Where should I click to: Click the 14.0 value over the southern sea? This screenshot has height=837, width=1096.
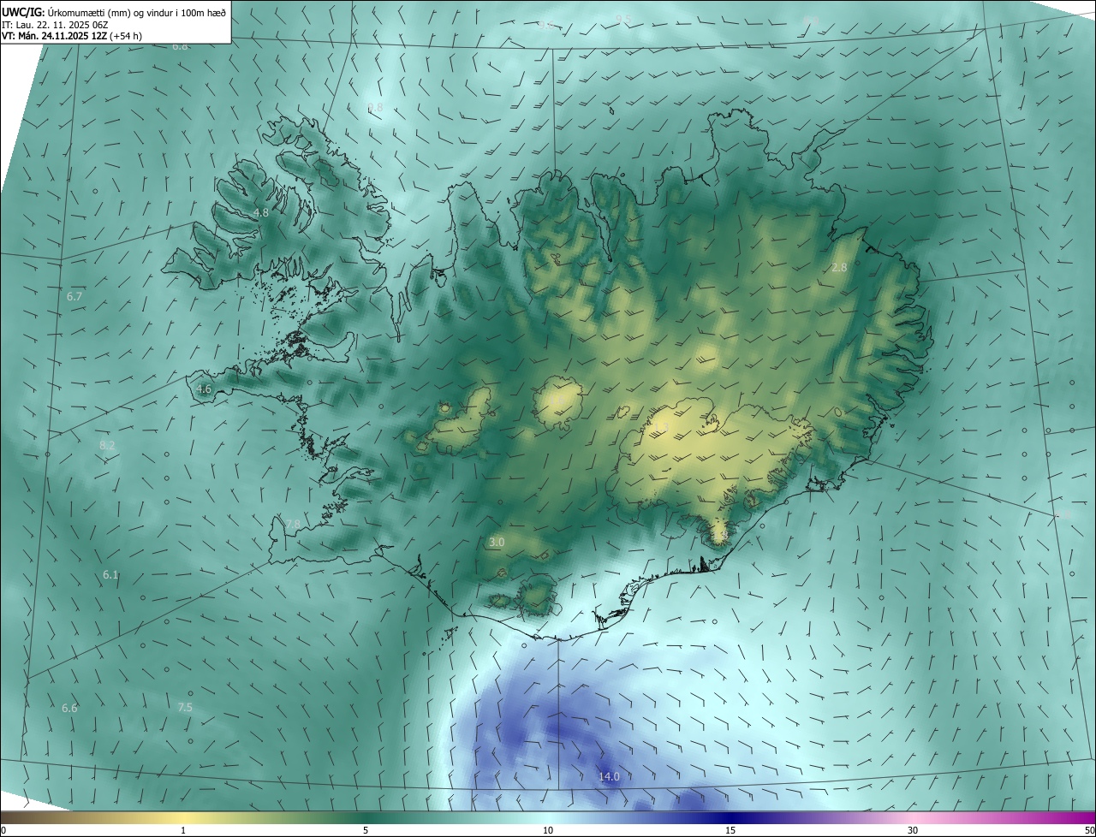(x=609, y=777)
